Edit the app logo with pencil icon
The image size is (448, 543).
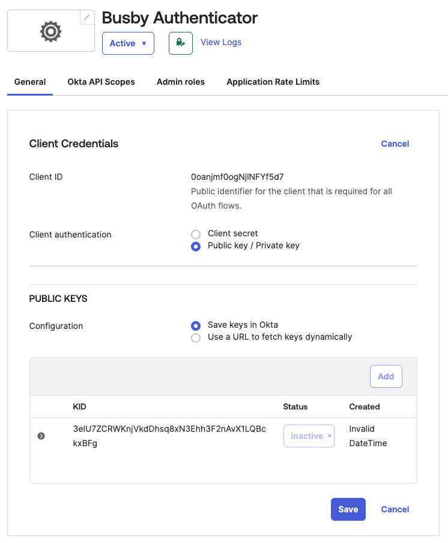tap(87, 17)
